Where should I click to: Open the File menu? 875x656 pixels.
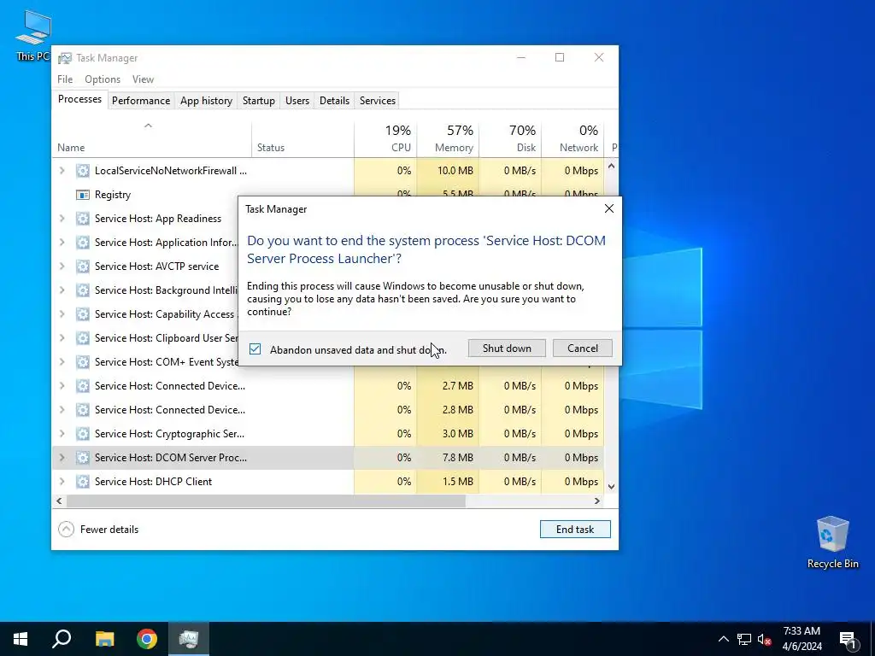pos(65,79)
